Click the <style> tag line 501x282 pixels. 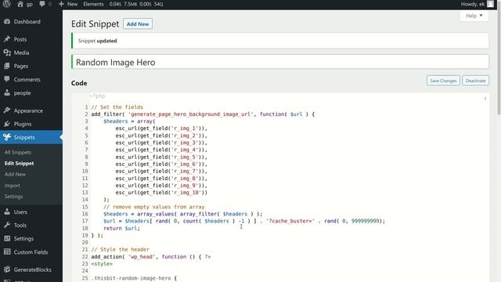[x=102, y=264]
